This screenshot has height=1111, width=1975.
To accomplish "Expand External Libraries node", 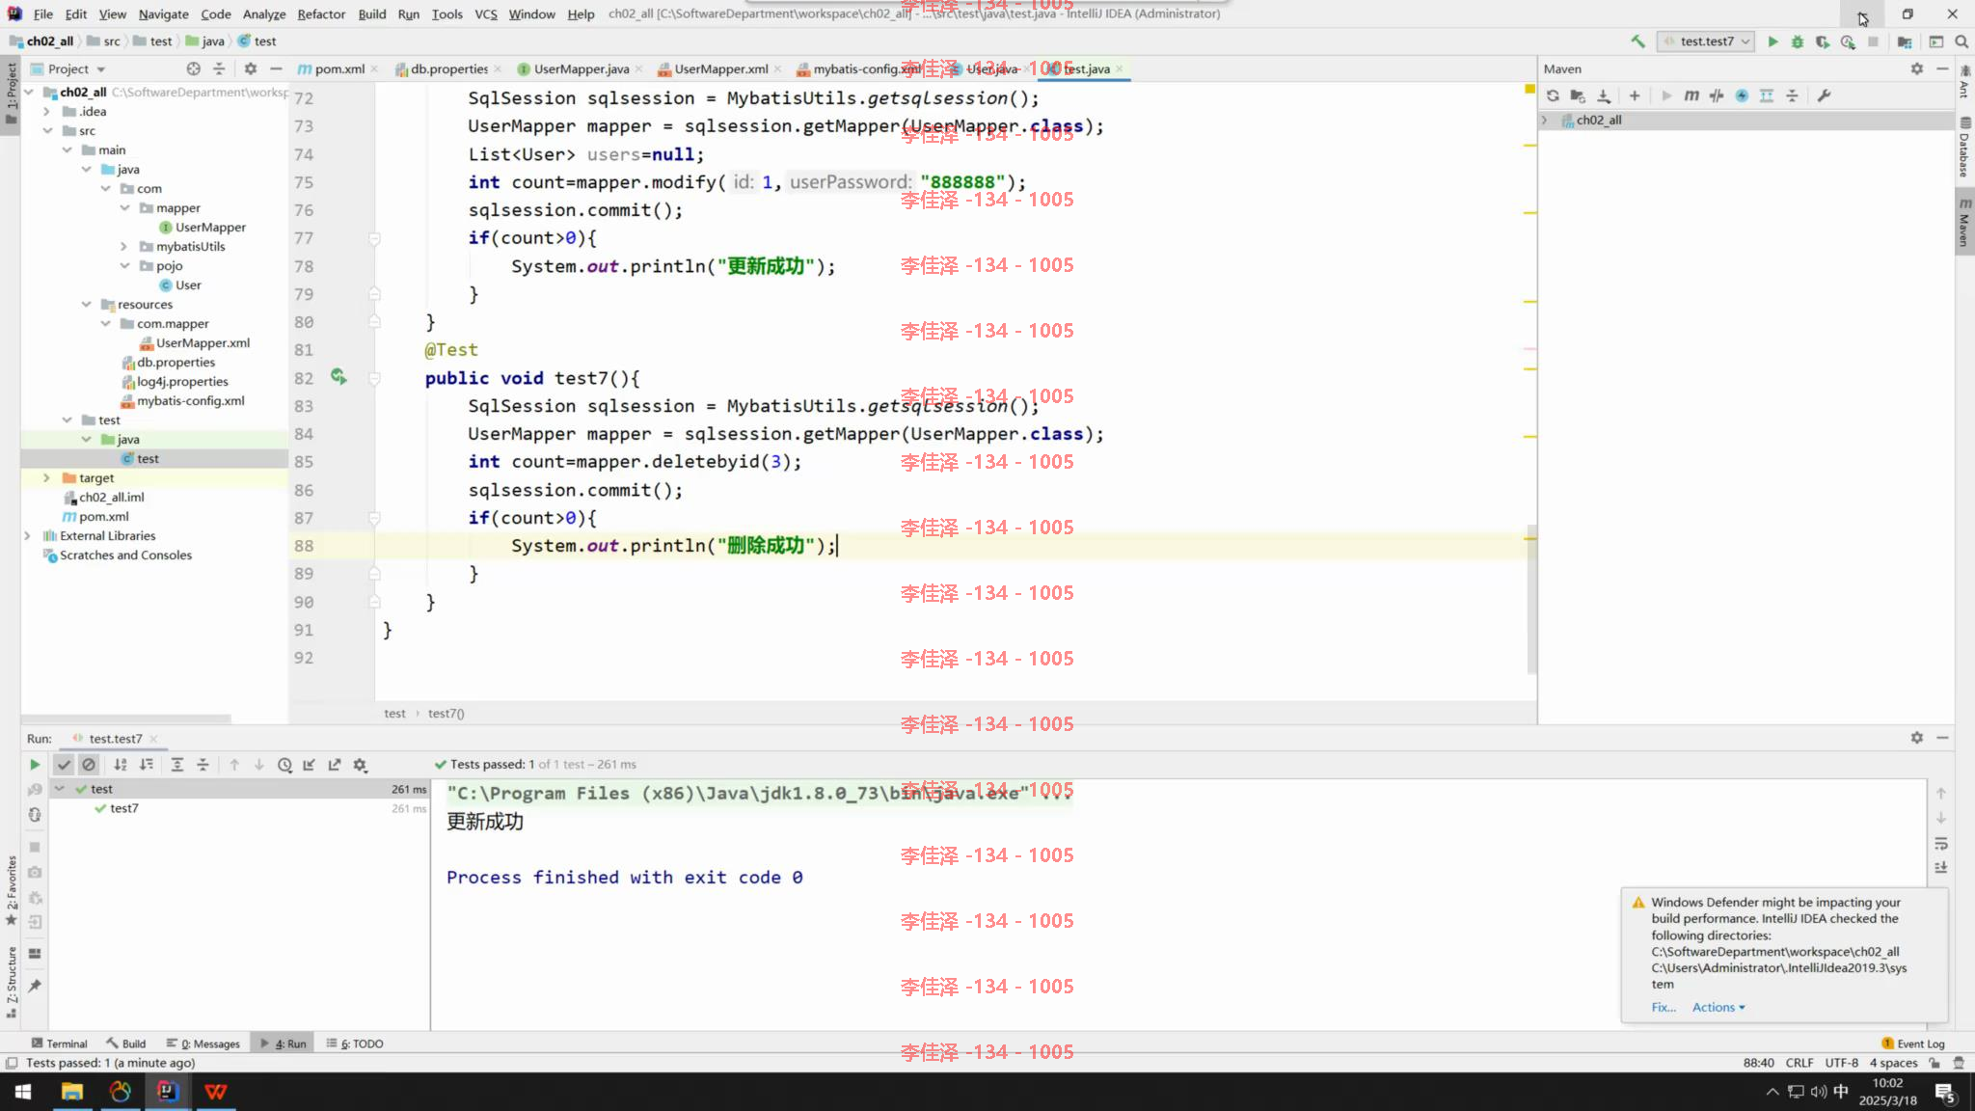I will [x=27, y=535].
